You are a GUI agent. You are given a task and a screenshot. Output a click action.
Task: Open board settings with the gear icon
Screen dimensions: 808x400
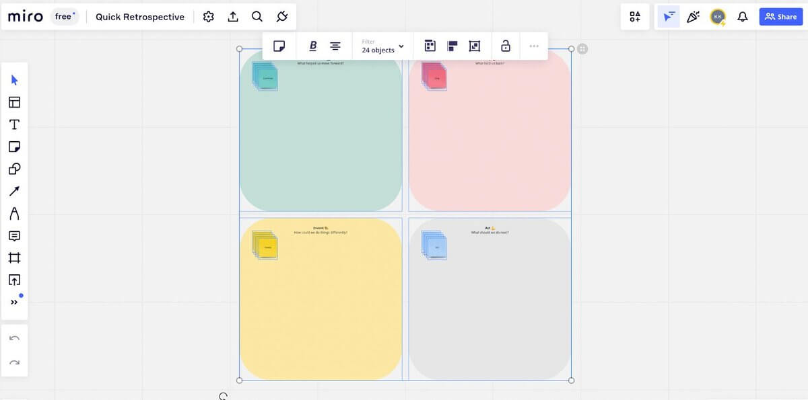point(208,16)
